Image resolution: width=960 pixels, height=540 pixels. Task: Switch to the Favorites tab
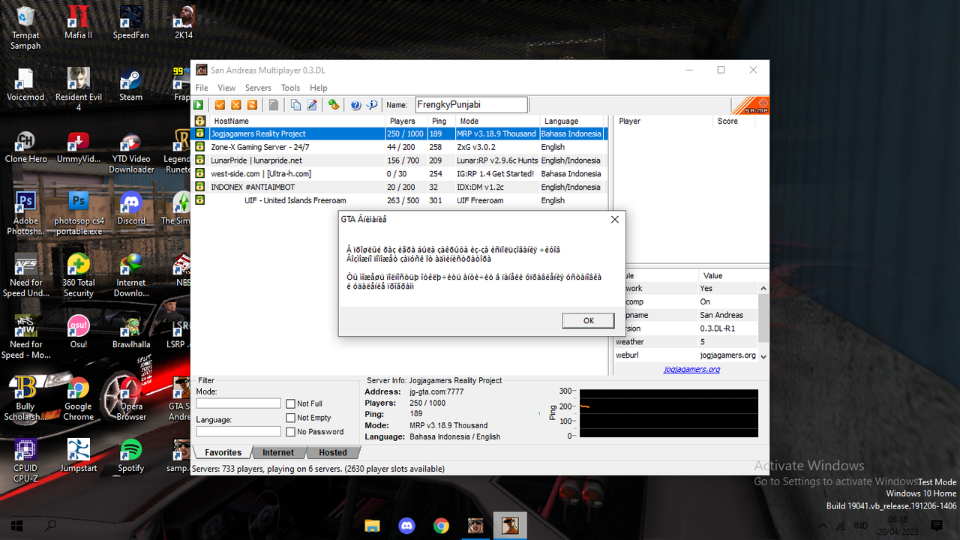click(x=223, y=452)
